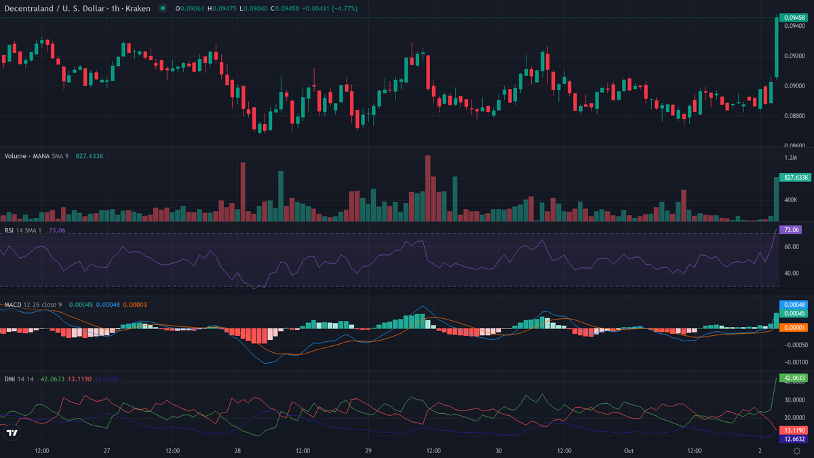Click the 0.08800 price axis tick

coord(794,115)
